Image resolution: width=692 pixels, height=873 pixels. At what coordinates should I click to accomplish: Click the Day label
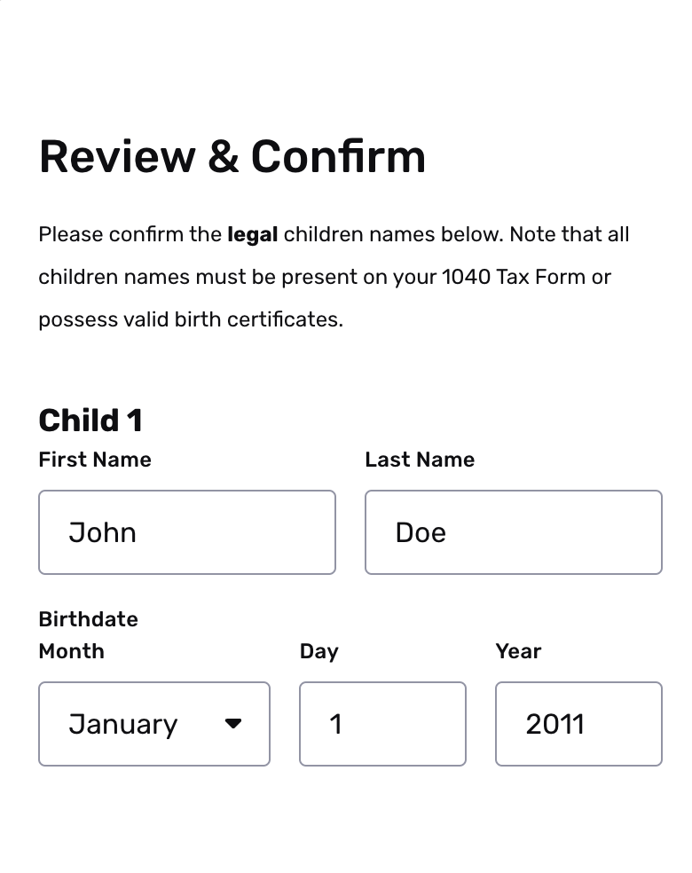[x=319, y=651]
